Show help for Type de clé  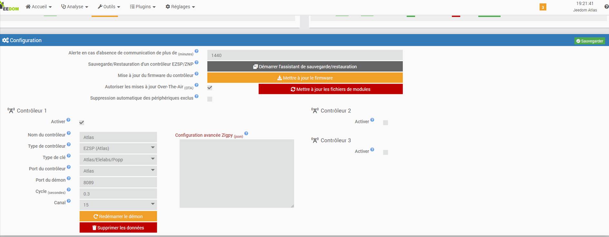[x=69, y=156]
